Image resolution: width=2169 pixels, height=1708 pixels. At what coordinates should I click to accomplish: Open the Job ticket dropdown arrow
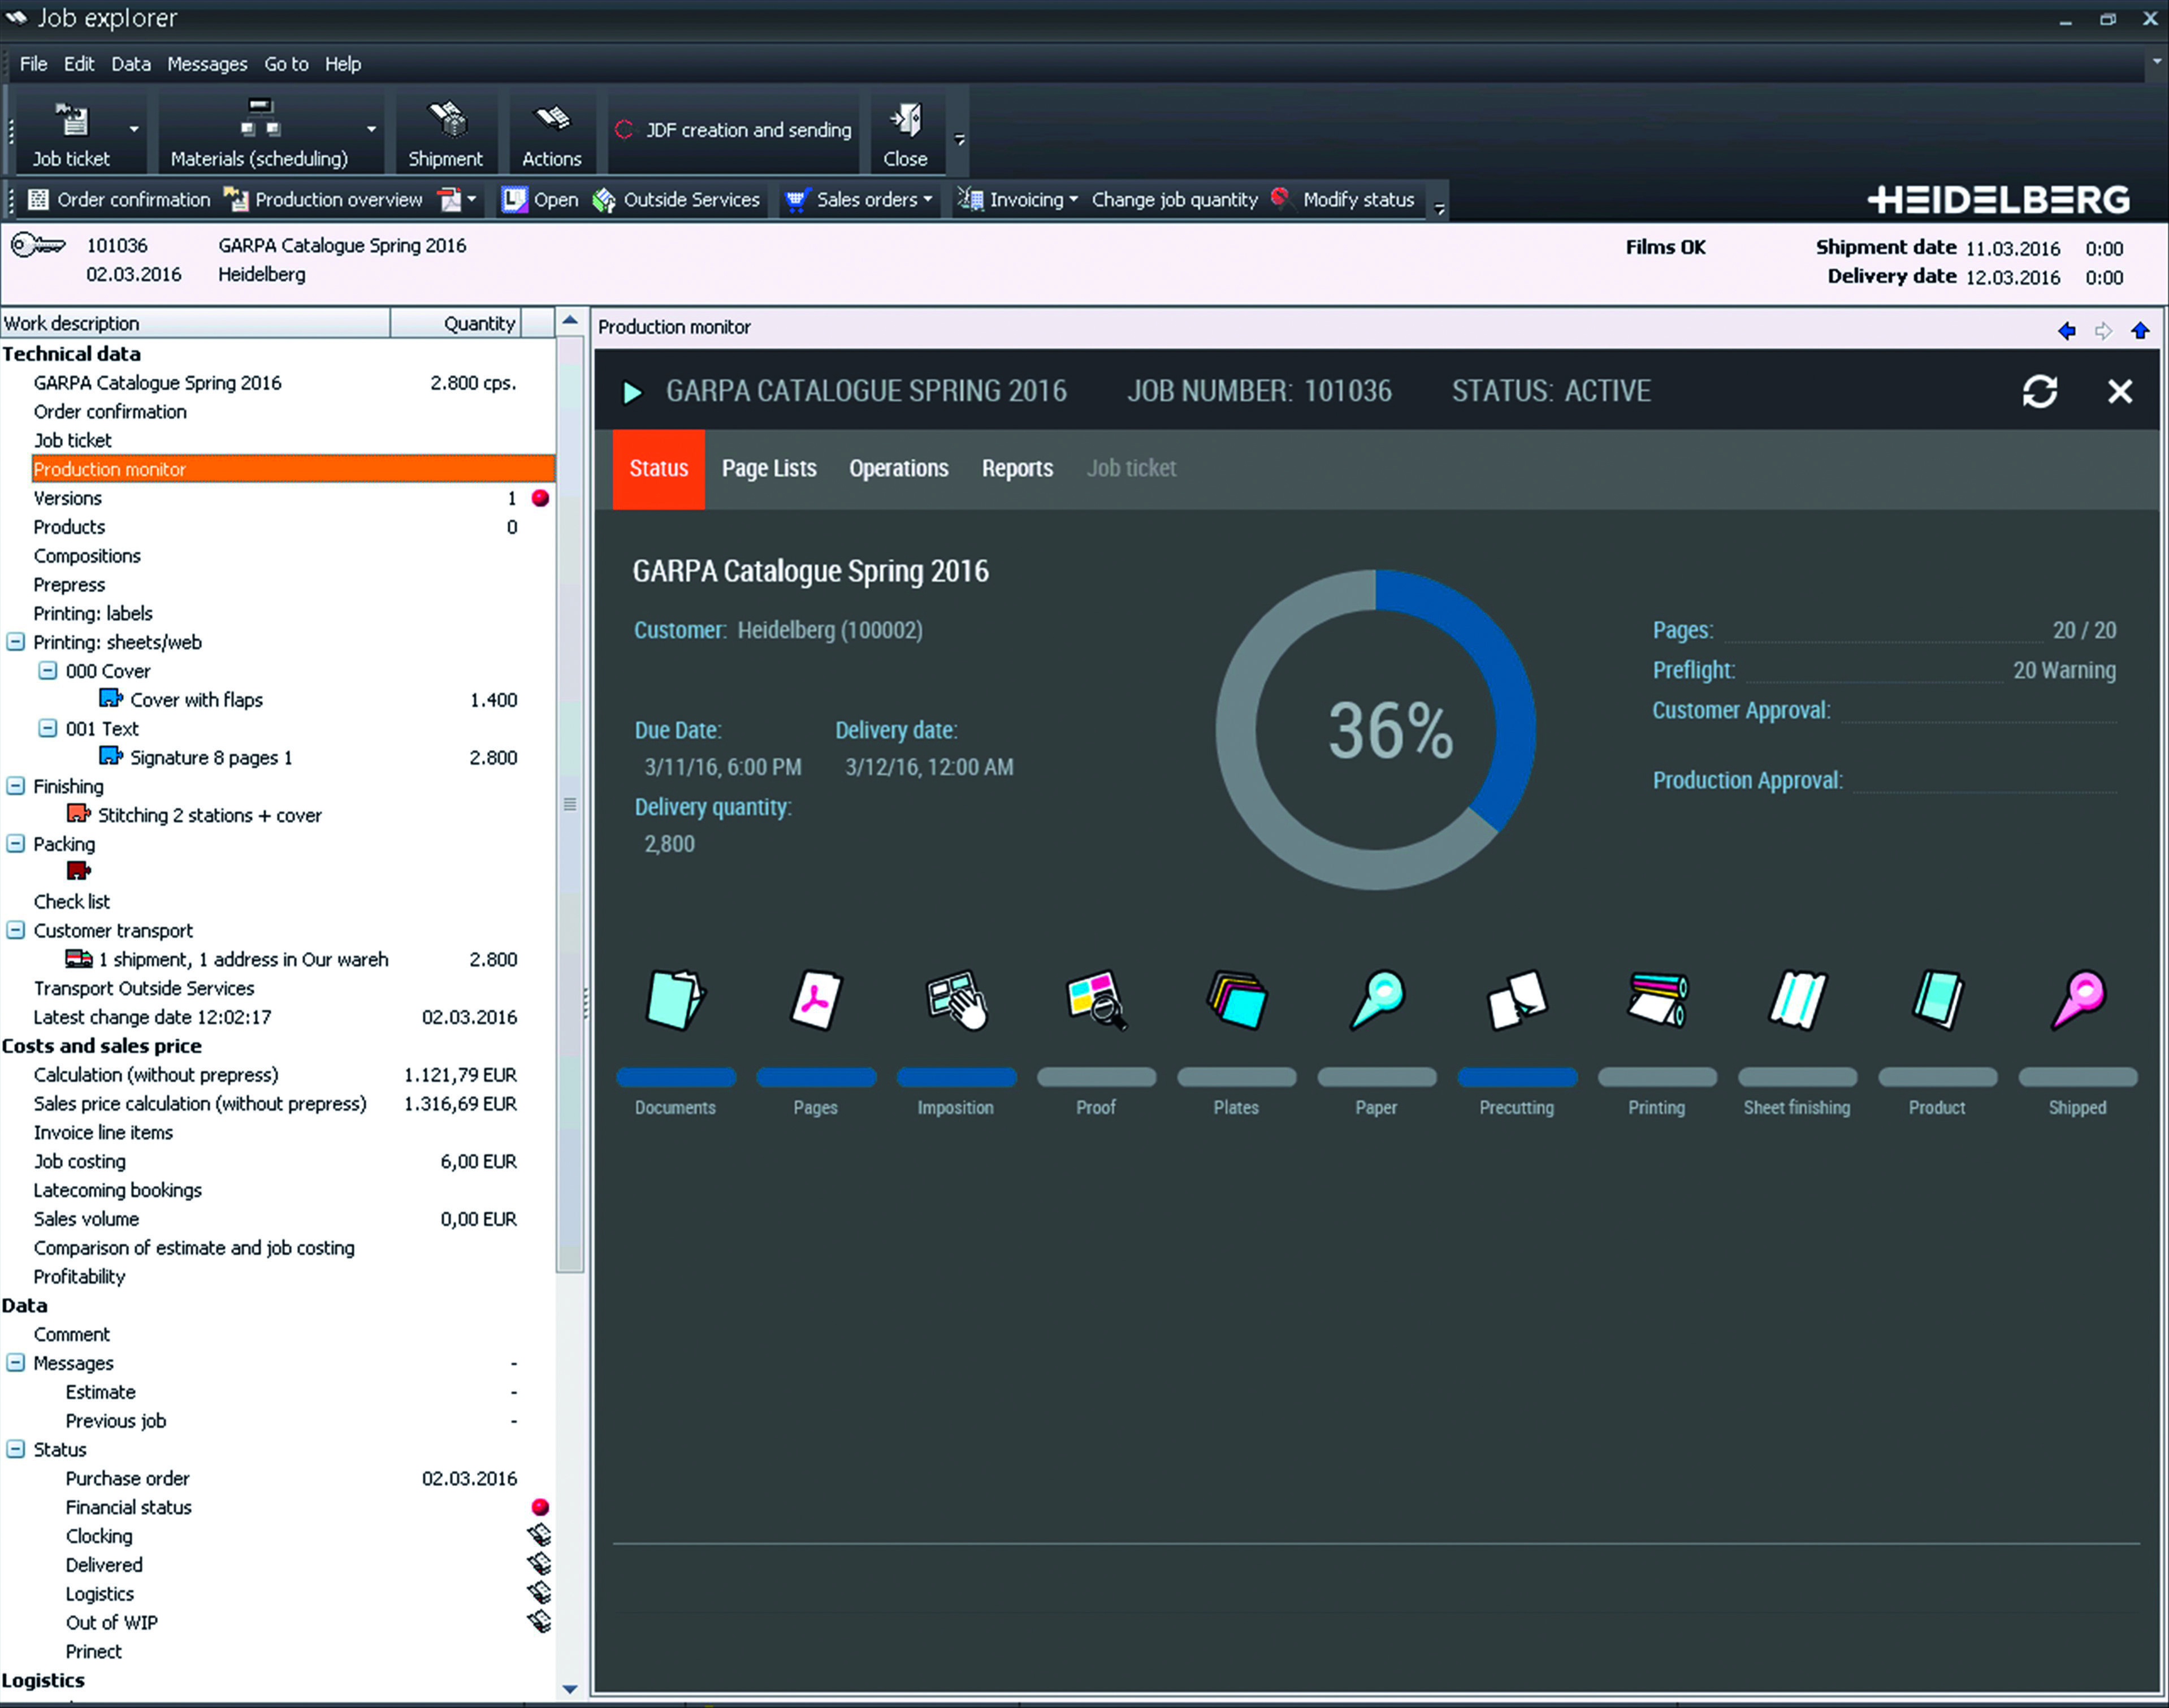coord(134,130)
